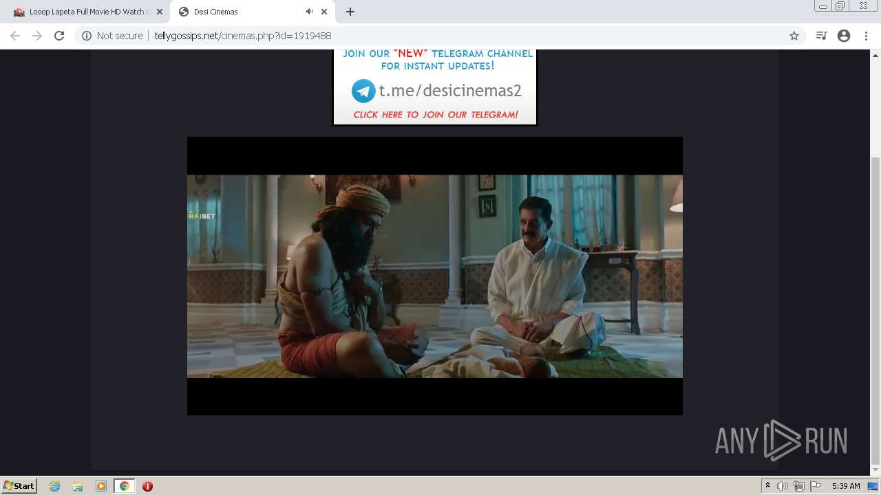Screen dimensions: 881x495
Task: Show hidden system tray icons
Action: (x=767, y=486)
